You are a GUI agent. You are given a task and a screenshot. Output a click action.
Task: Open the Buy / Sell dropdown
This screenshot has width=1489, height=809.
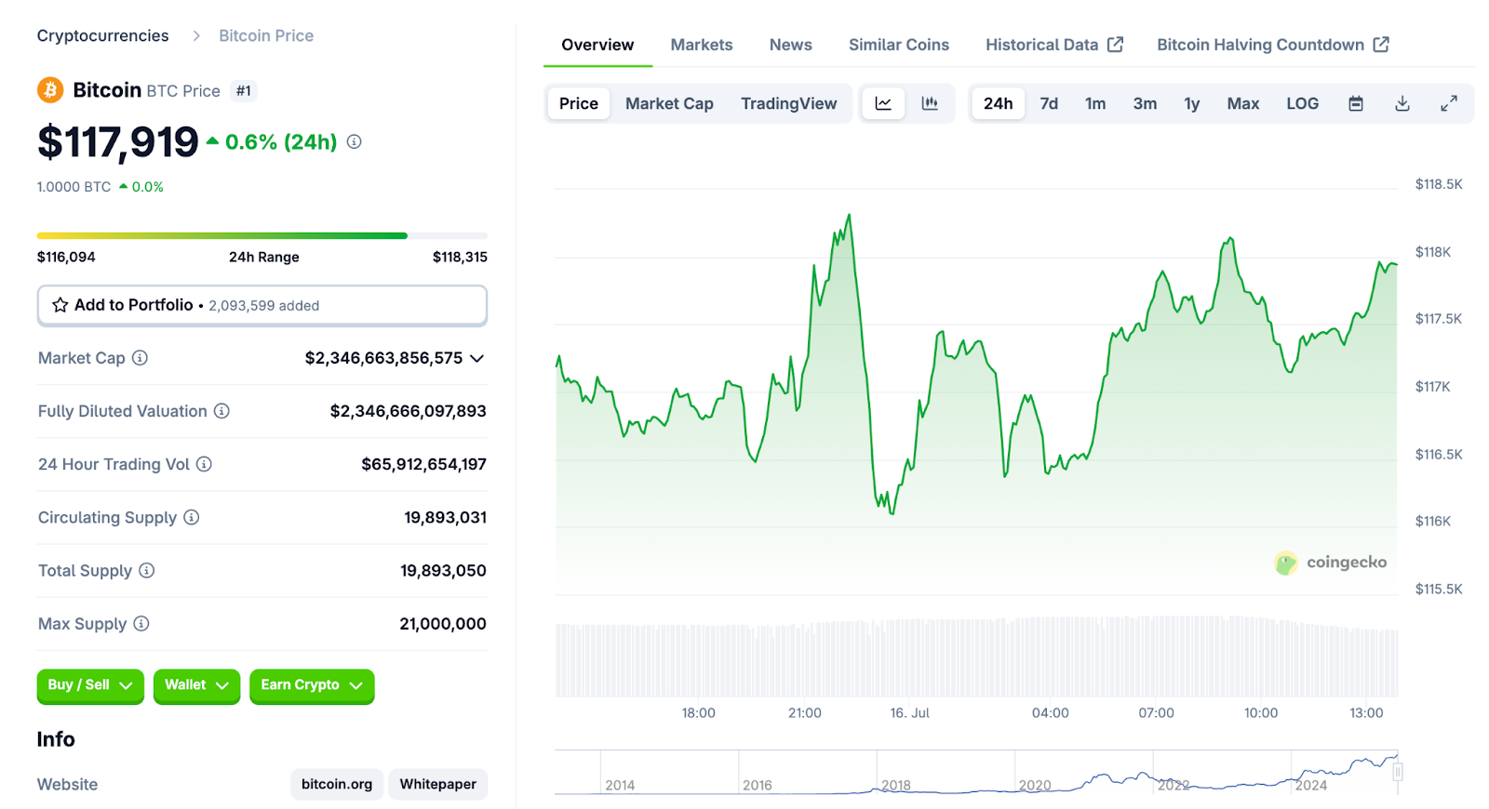click(90, 685)
